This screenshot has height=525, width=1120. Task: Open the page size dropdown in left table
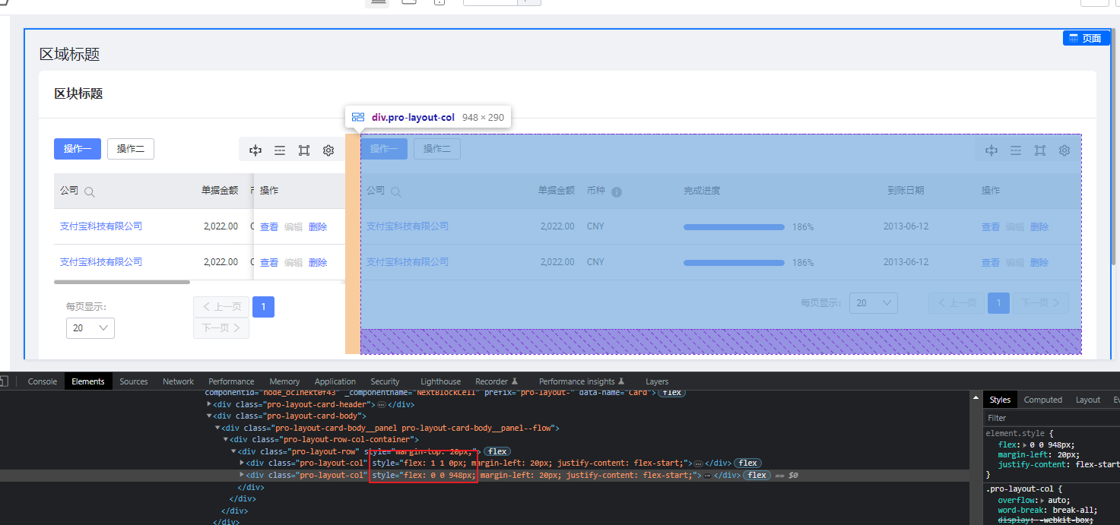[x=90, y=328]
